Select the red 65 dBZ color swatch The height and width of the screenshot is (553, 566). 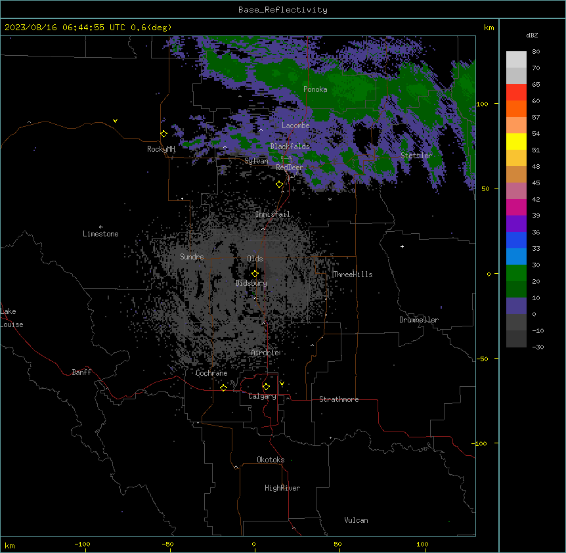point(516,92)
